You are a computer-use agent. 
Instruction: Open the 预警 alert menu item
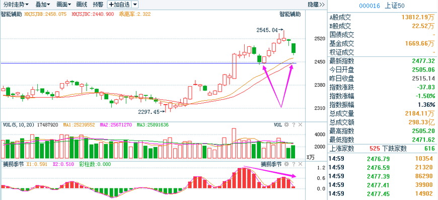[x=98, y=5]
